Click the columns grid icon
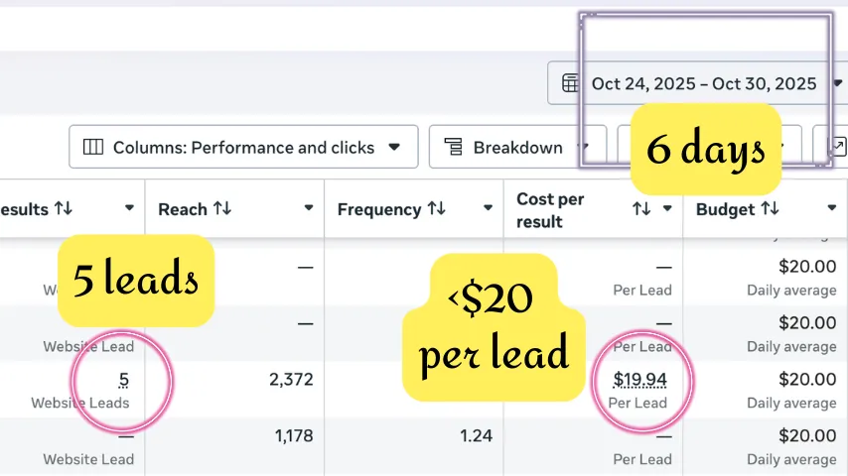The image size is (848, 476). 93,148
